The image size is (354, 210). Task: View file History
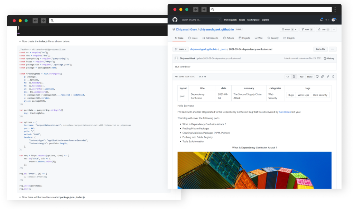[x=329, y=58]
